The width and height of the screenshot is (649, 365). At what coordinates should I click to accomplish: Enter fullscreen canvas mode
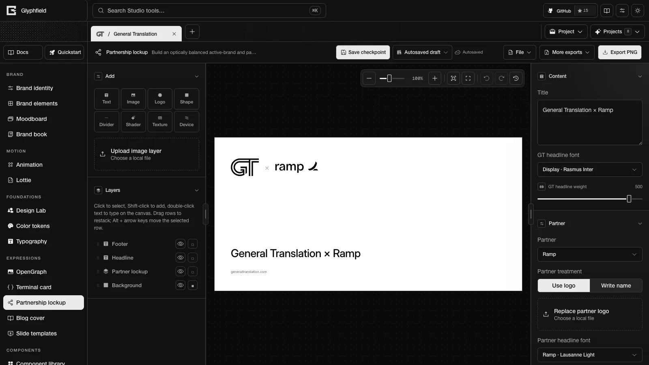click(x=468, y=78)
